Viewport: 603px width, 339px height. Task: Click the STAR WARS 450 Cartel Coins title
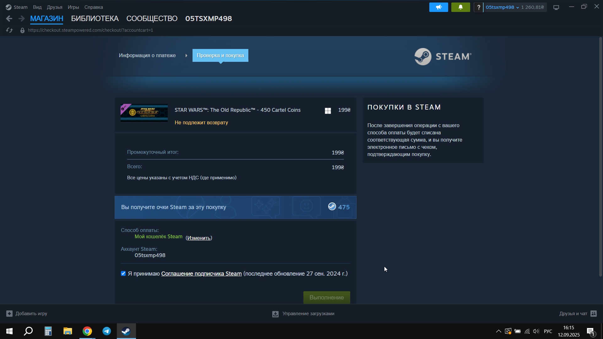click(x=238, y=110)
